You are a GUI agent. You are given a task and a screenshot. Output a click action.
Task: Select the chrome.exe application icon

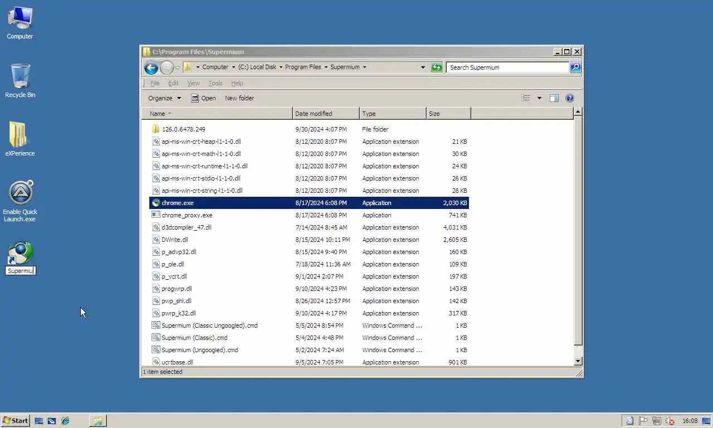155,203
